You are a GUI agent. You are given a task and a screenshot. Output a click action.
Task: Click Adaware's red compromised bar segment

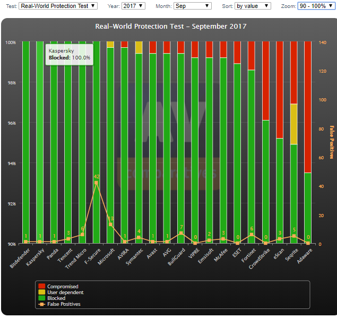(x=308, y=106)
